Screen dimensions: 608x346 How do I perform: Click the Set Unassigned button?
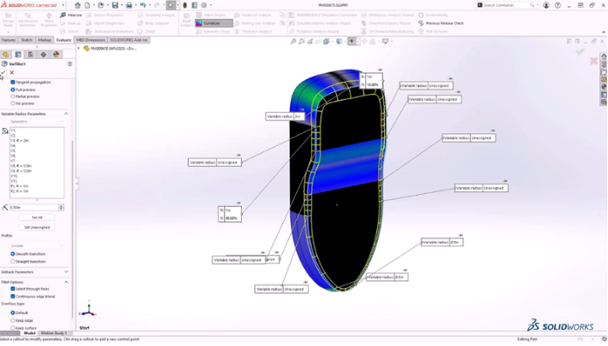(37, 227)
